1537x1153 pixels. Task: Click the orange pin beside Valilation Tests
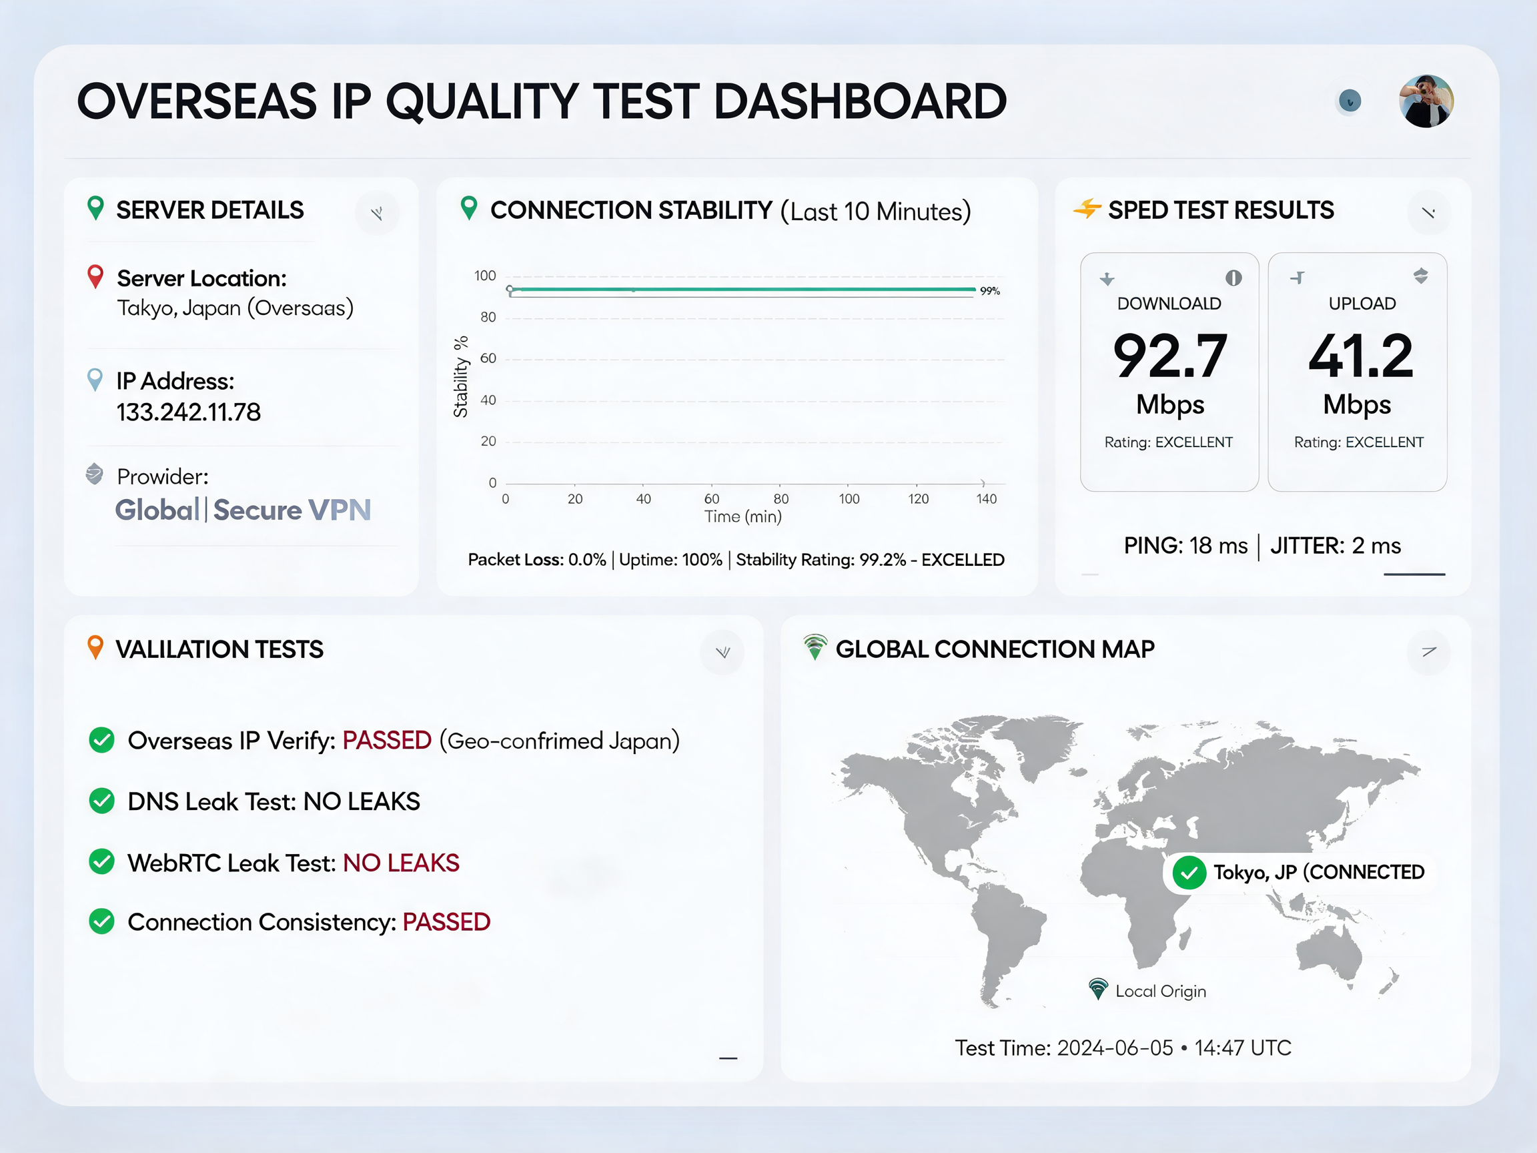click(x=95, y=647)
